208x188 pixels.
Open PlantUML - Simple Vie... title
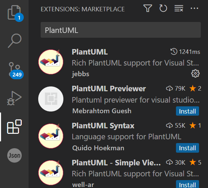point(116,163)
